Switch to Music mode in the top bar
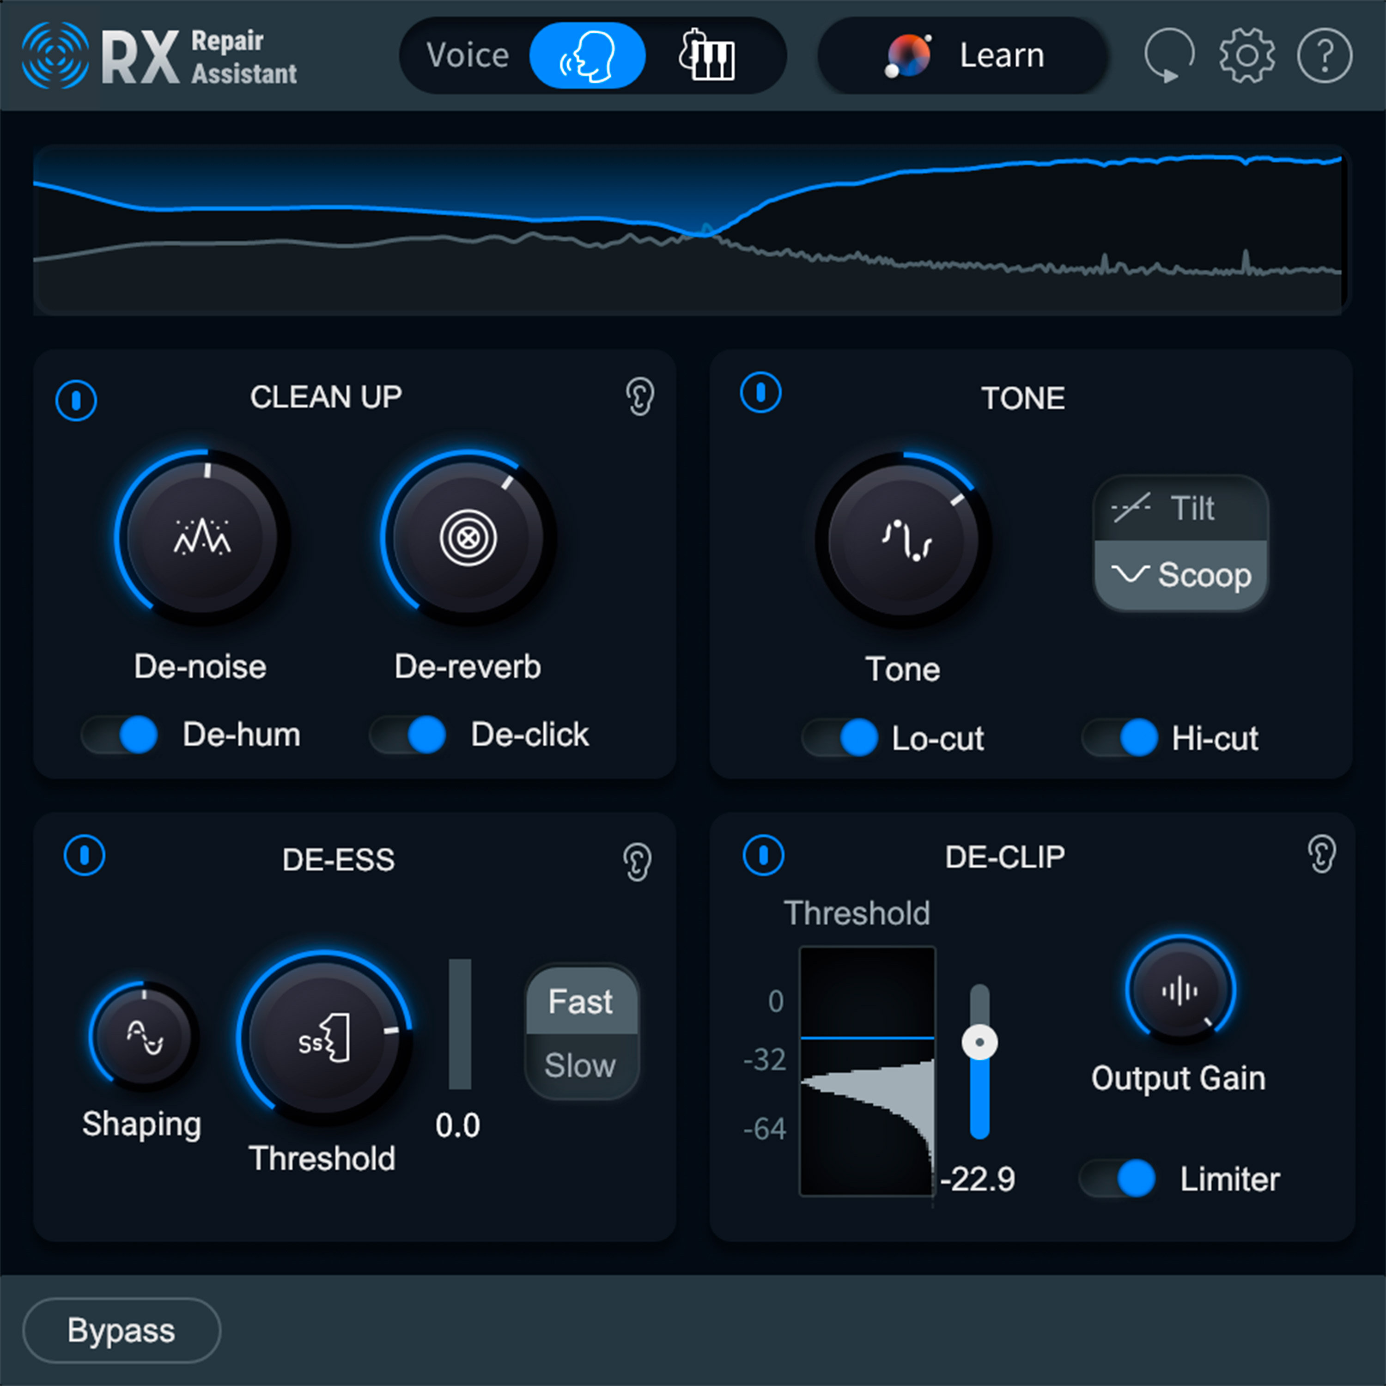Viewport: 1386px width, 1386px height. (x=706, y=55)
